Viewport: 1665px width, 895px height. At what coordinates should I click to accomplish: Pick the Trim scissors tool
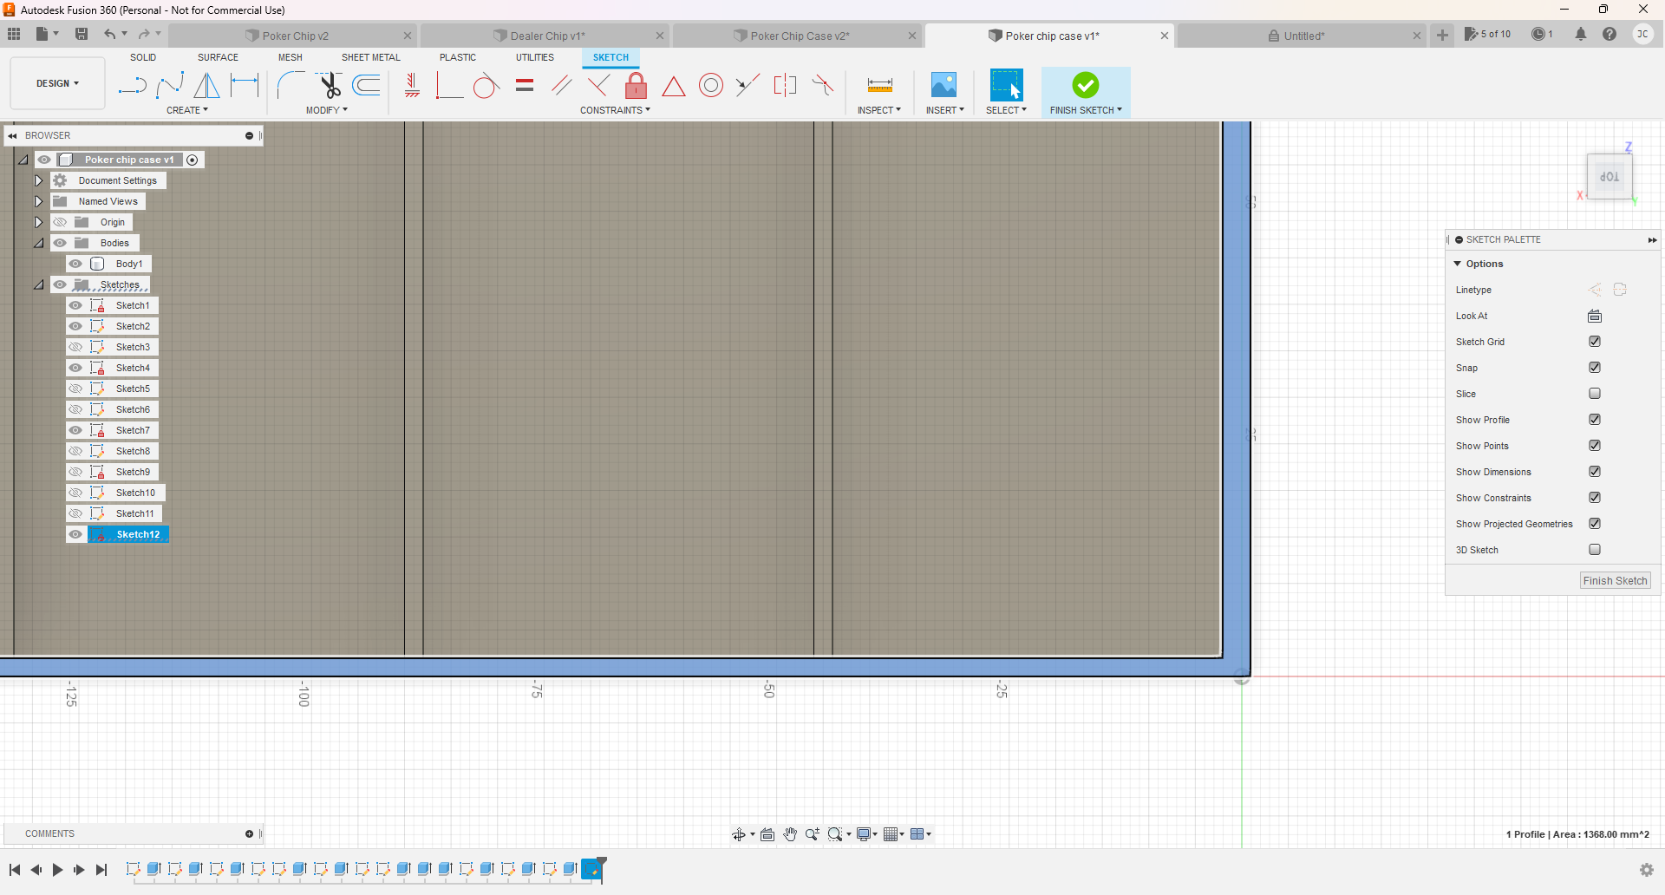tap(329, 85)
